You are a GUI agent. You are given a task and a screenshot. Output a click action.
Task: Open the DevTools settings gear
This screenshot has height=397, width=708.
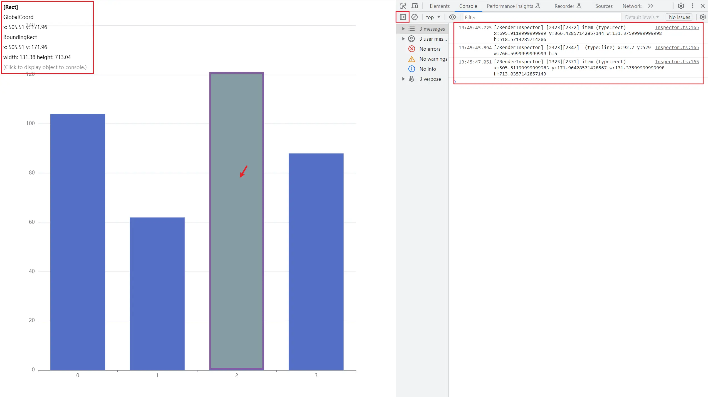[681, 6]
